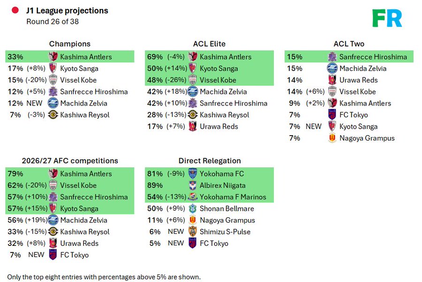Click Kashima Antlers crest in Champions table
This screenshot has height=282, width=422.
point(53,57)
